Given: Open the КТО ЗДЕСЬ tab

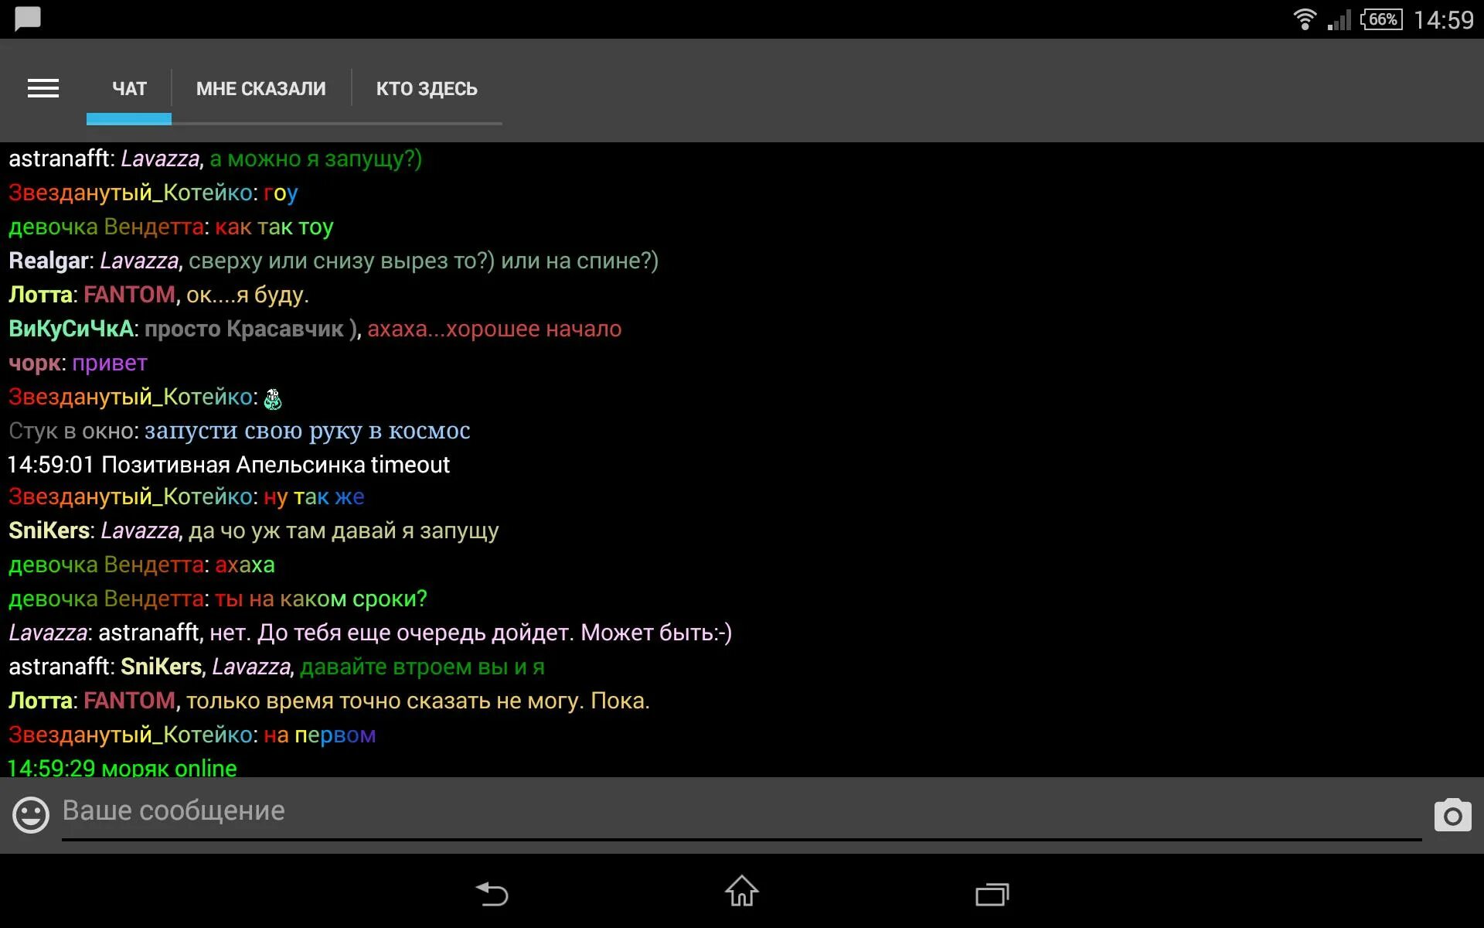Looking at the screenshot, I should click(427, 89).
